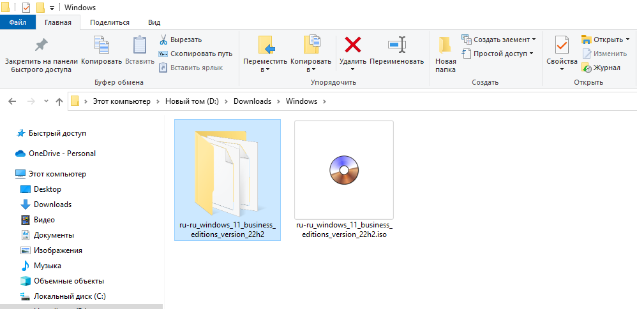Click the Свойства checkmark icon
Screen dimensions: 637x309
click(562, 45)
